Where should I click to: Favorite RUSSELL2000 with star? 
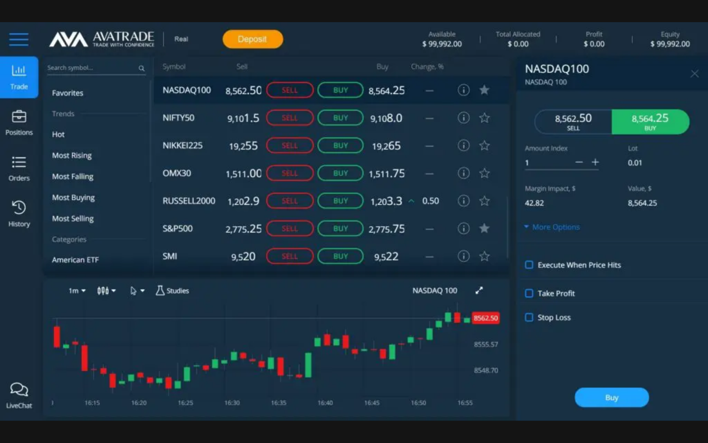[484, 201]
